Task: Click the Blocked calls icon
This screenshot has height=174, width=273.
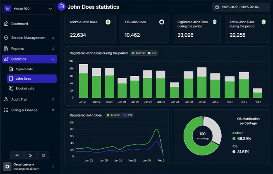Action: pos(11,88)
